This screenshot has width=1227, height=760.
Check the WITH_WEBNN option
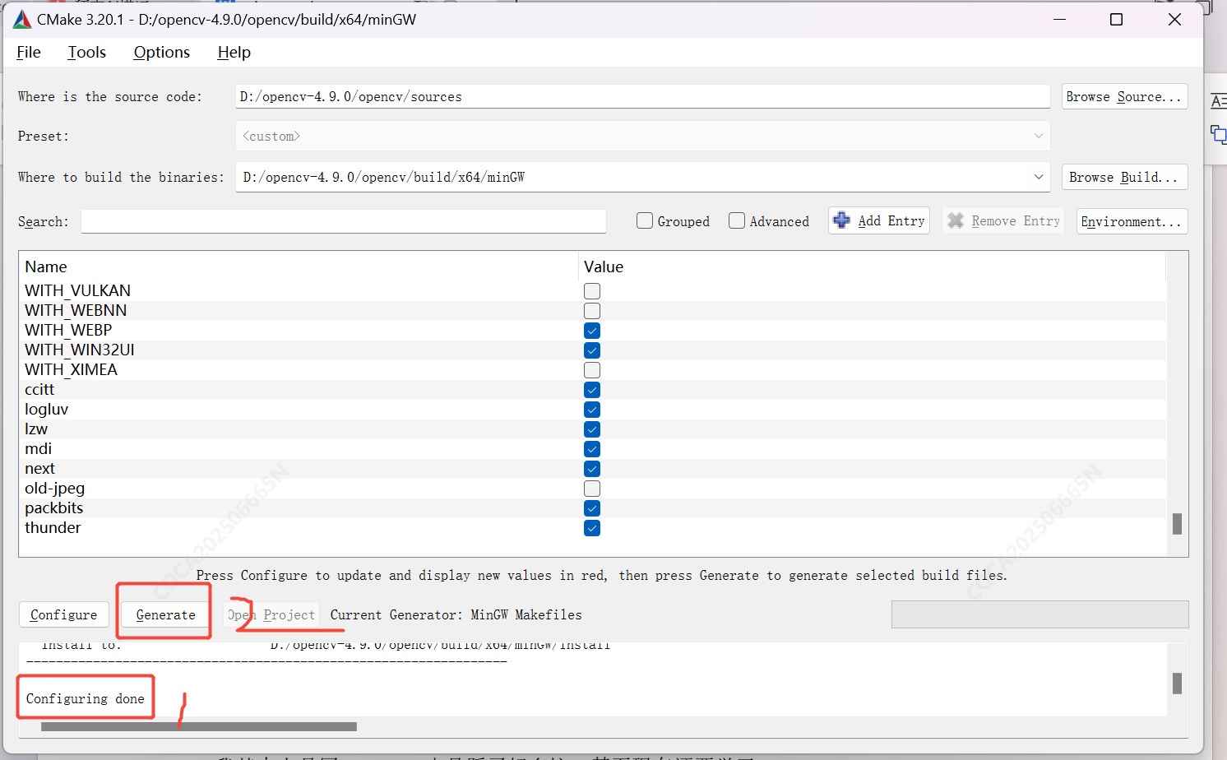[592, 311]
